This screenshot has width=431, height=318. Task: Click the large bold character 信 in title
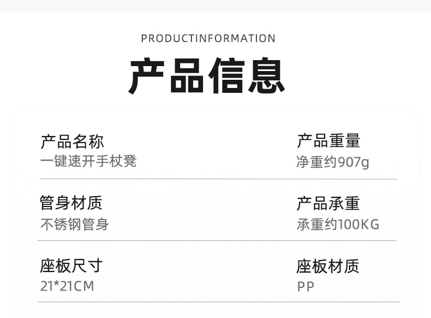pyautogui.click(x=227, y=76)
